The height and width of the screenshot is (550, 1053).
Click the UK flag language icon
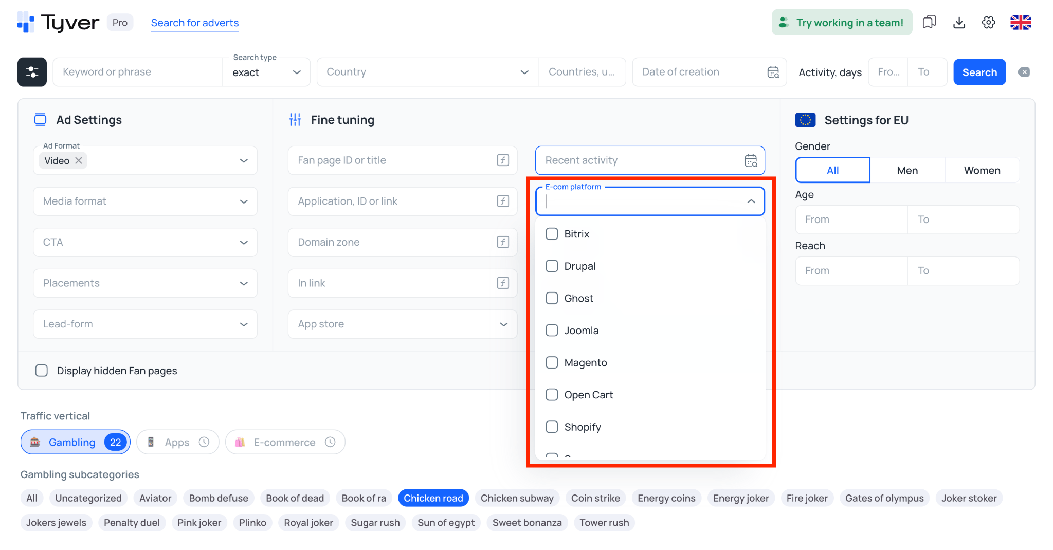(1020, 23)
